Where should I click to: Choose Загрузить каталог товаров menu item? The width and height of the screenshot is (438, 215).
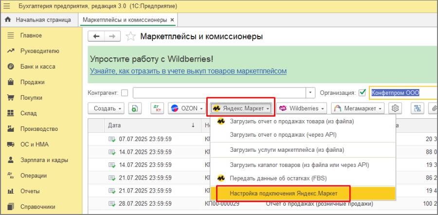click(303, 165)
